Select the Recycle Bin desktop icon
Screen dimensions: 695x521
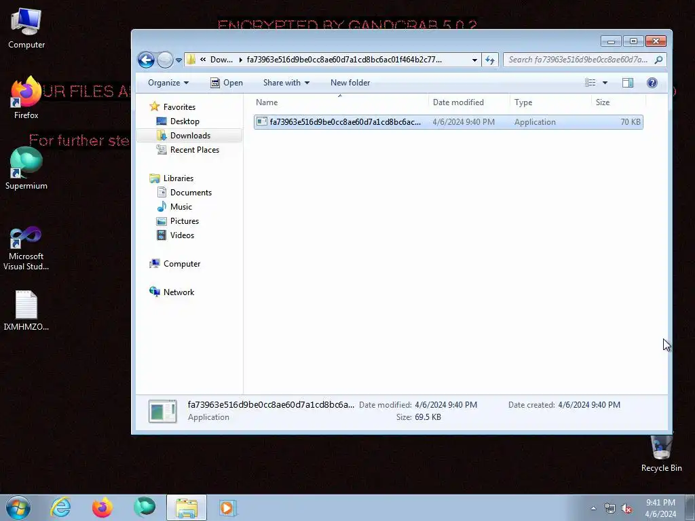[661, 454]
